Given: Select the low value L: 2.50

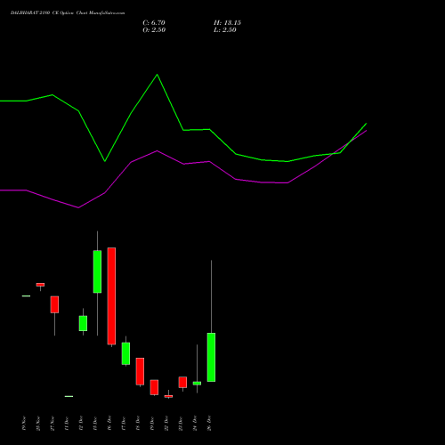Looking at the screenshot, I should coord(225,30).
